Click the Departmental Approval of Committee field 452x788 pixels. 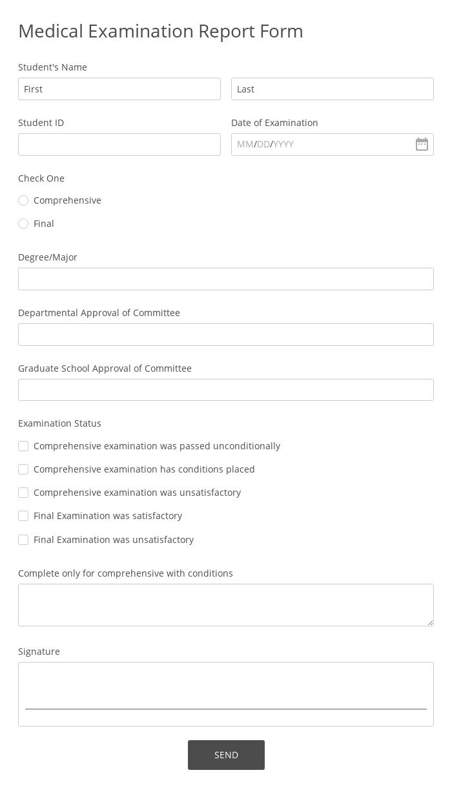[226, 334]
